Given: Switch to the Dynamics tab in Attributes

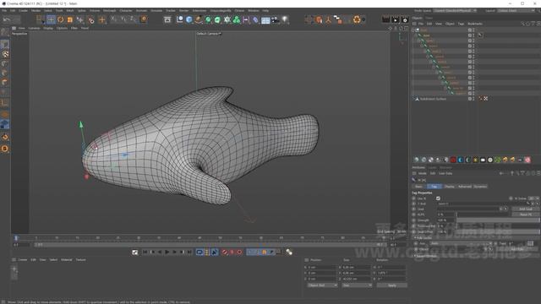Looking at the screenshot, I should [480, 187].
